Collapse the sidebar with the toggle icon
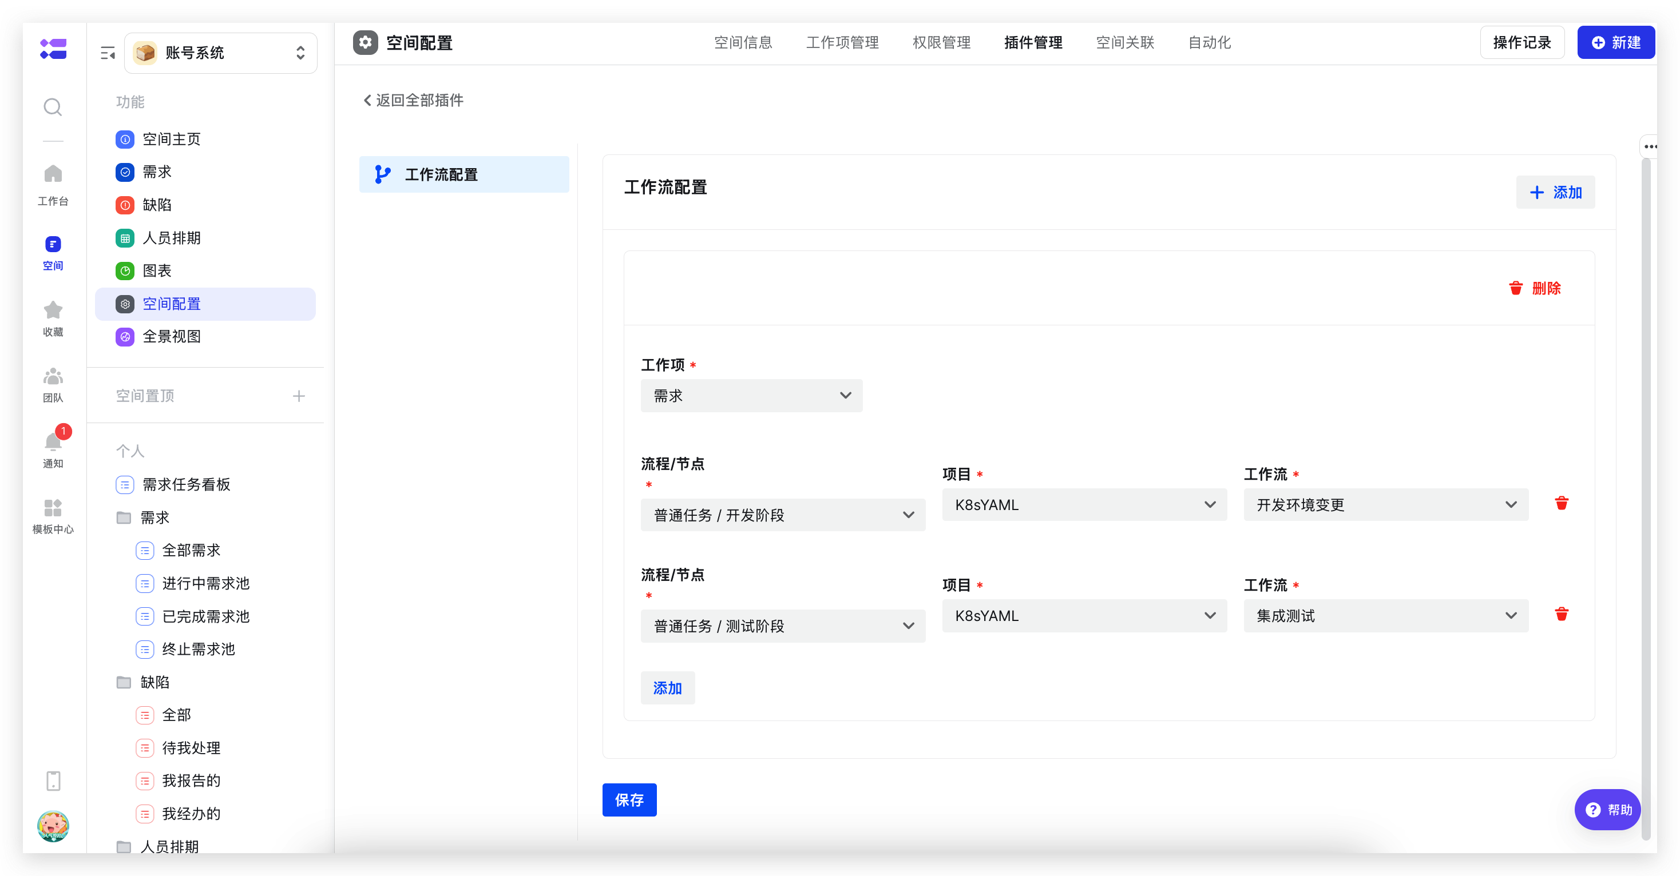The width and height of the screenshot is (1680, 876). pyautogui.click(x=108, y=53)
